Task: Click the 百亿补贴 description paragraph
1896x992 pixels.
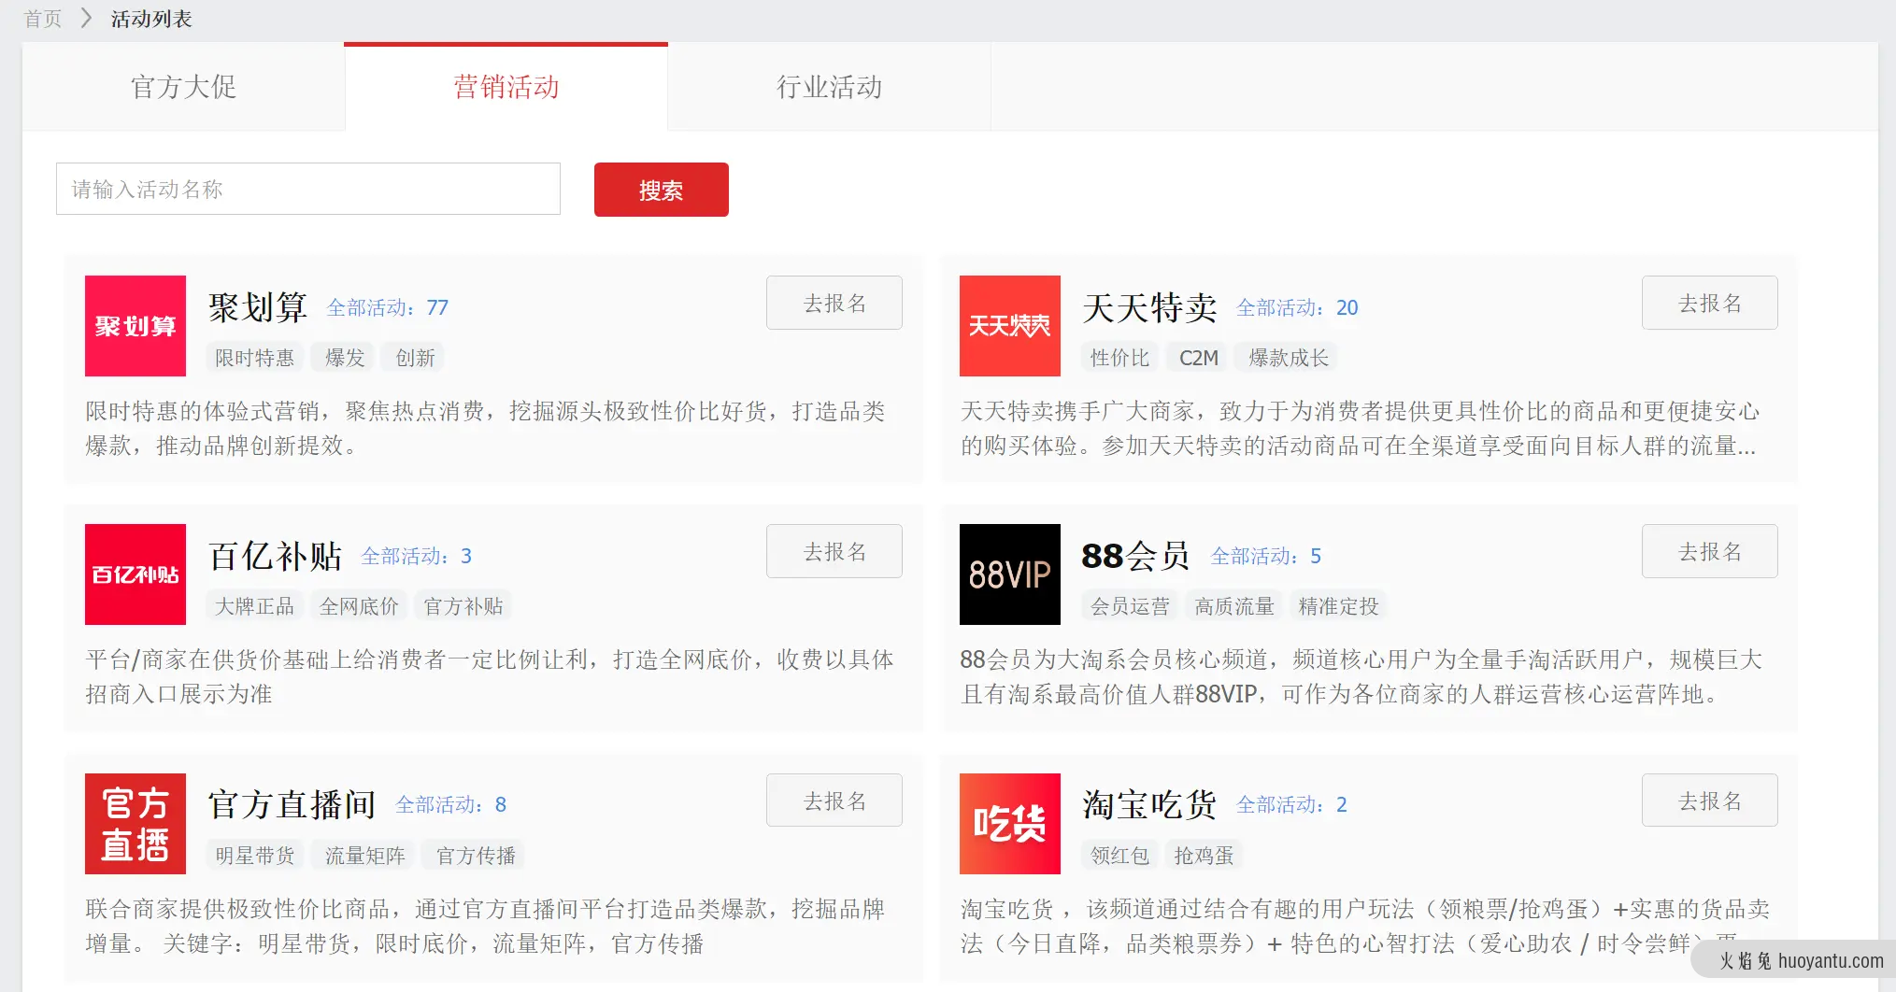Action: (490, 677)
